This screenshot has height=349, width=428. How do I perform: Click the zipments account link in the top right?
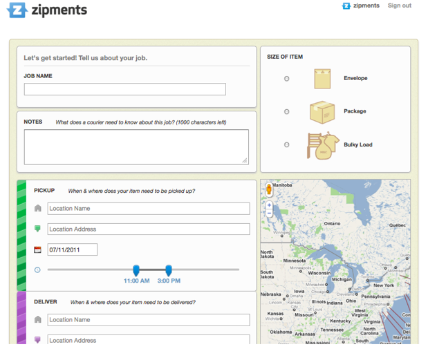(361, 6)
